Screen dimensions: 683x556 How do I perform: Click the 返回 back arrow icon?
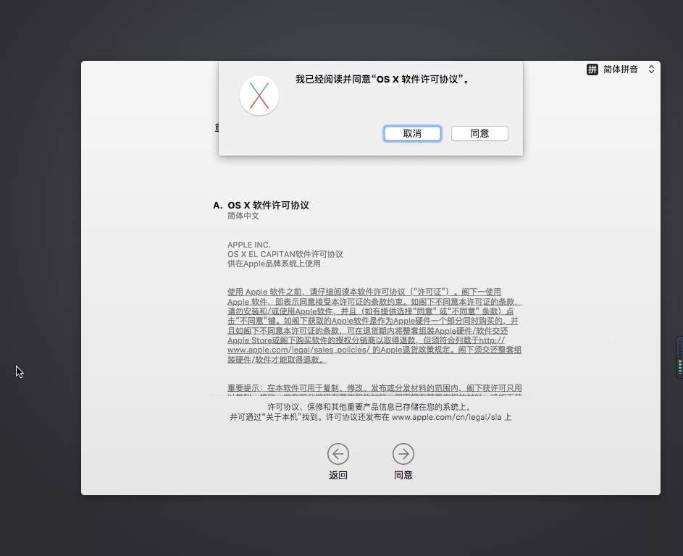click(x=338, y=454)
